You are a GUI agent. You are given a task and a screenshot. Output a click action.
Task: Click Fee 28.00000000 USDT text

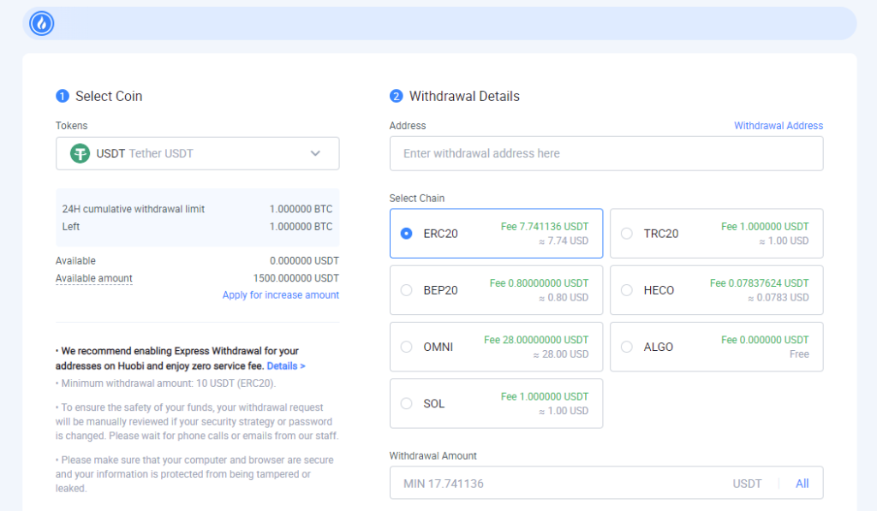pyautogui.click(x=536, y=340)
